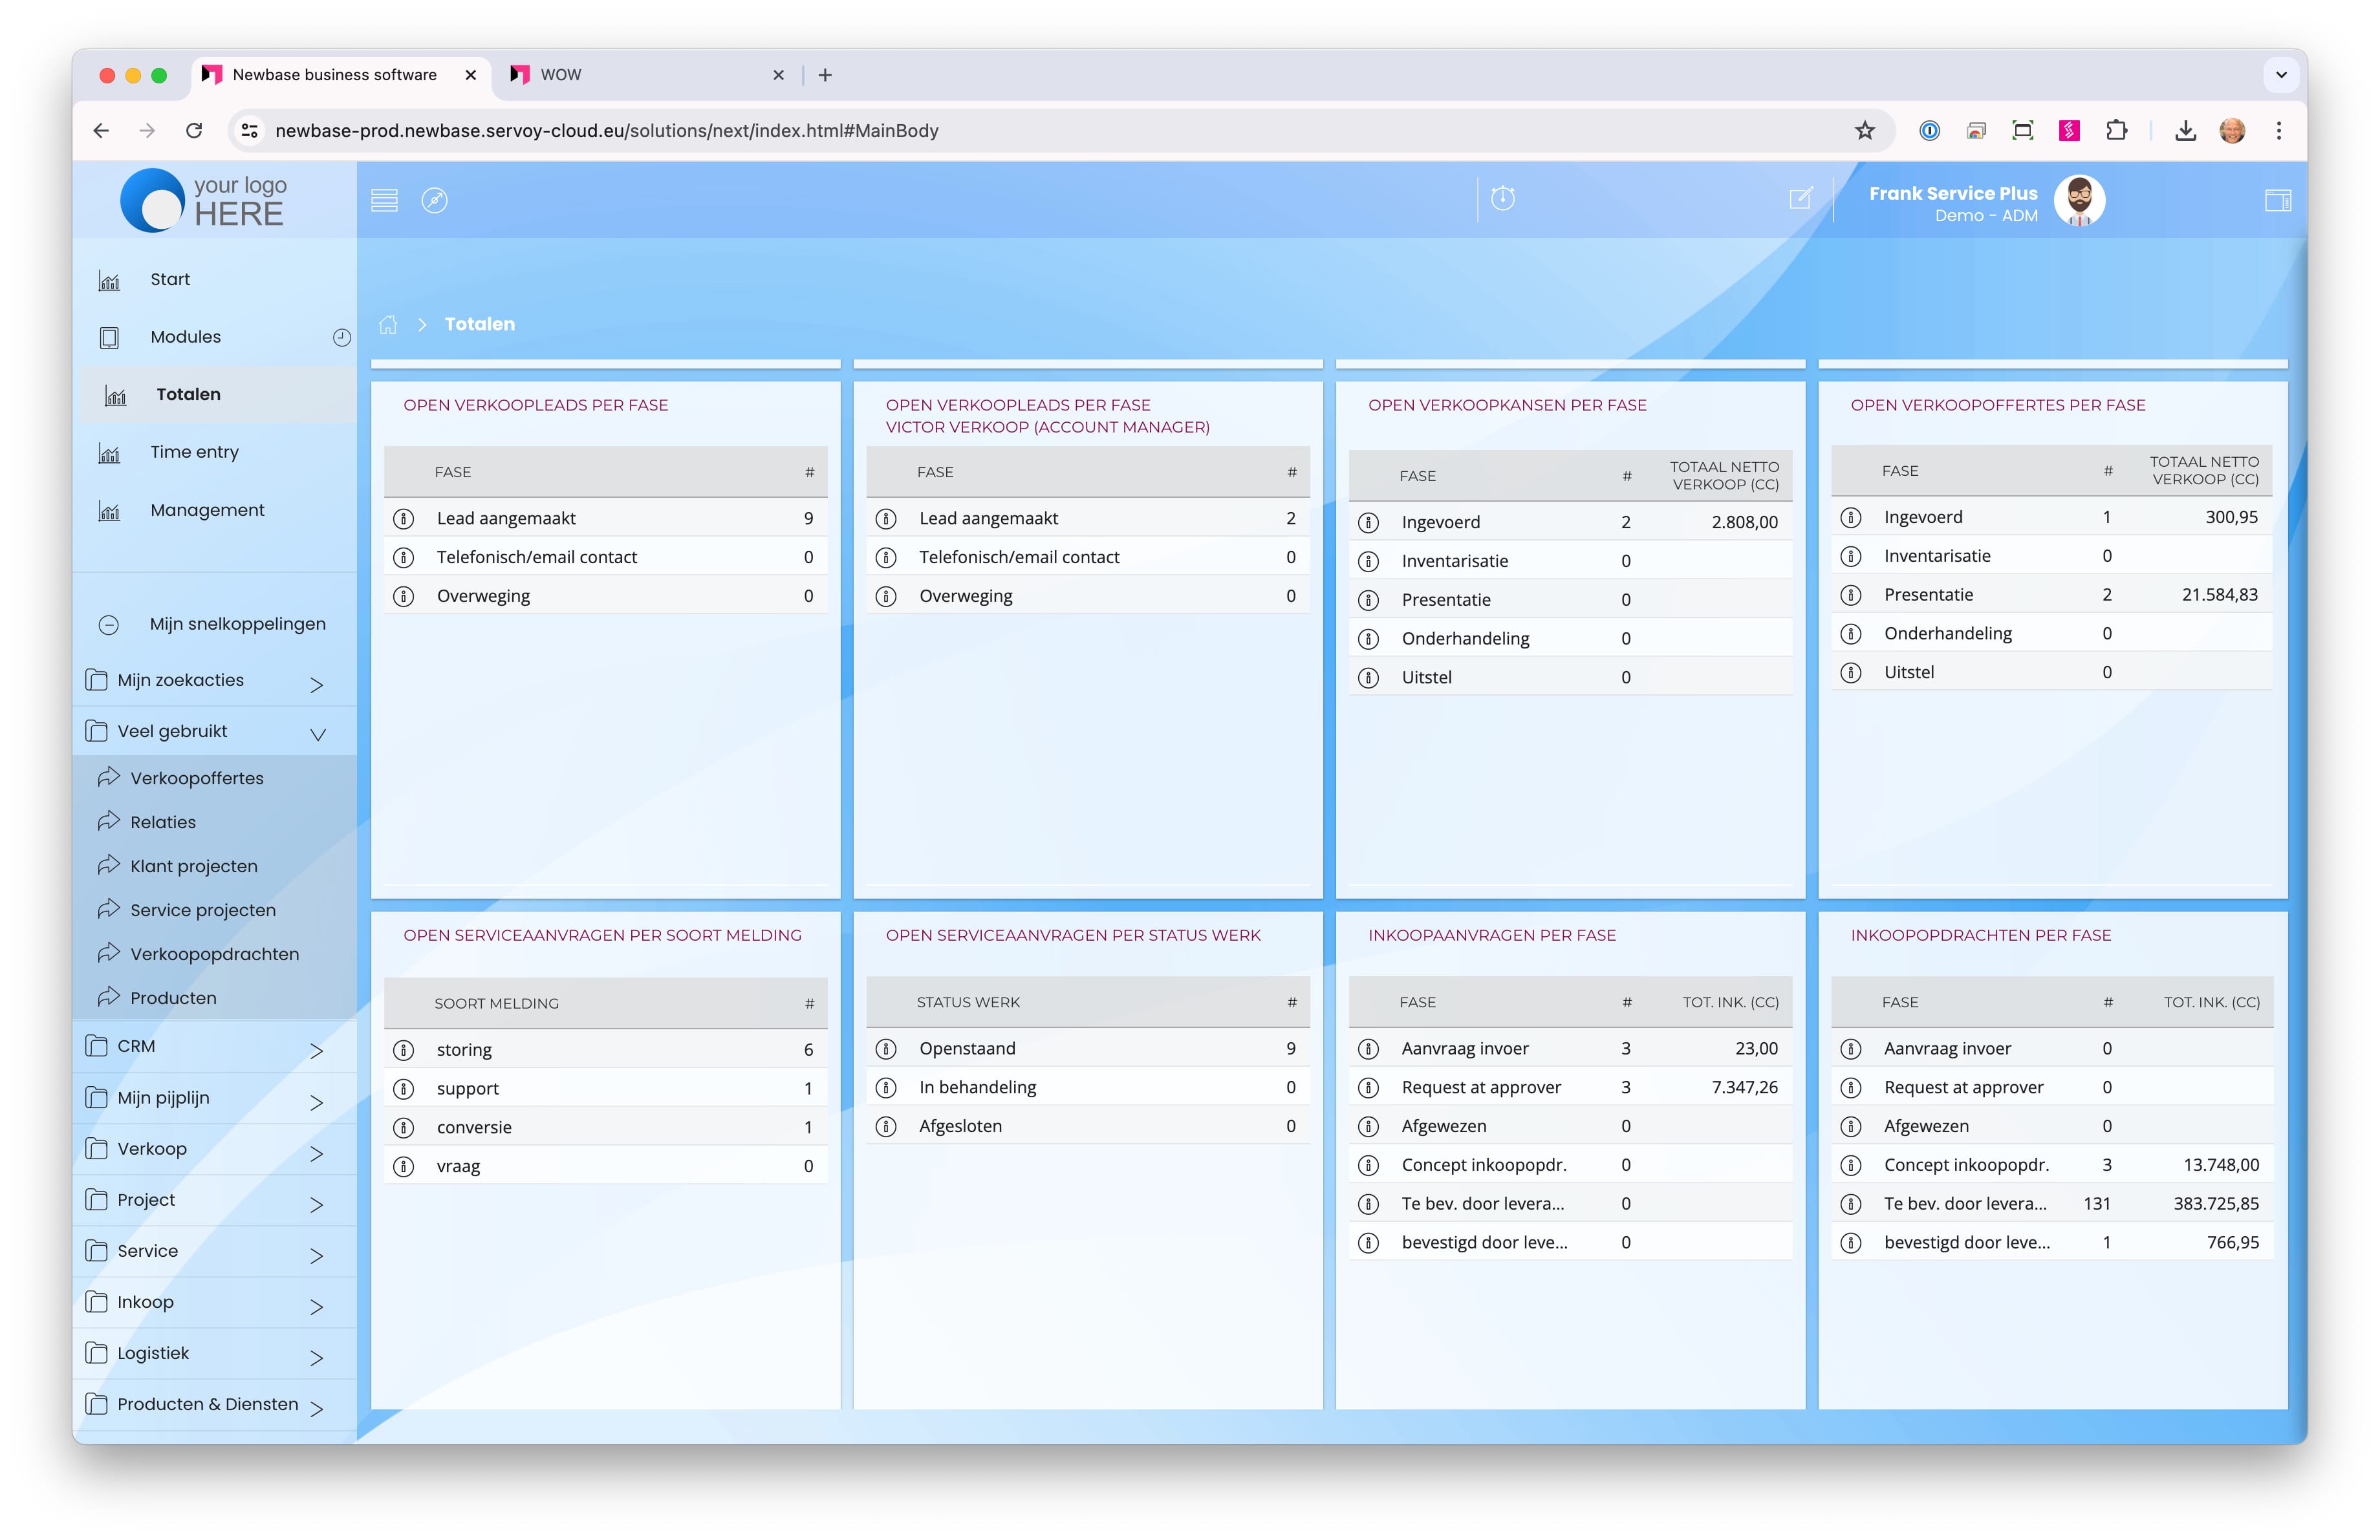Open the Service projecten shortcut
The image size is (2380, 1540).
pyautogui.click(x=202, y=910)
